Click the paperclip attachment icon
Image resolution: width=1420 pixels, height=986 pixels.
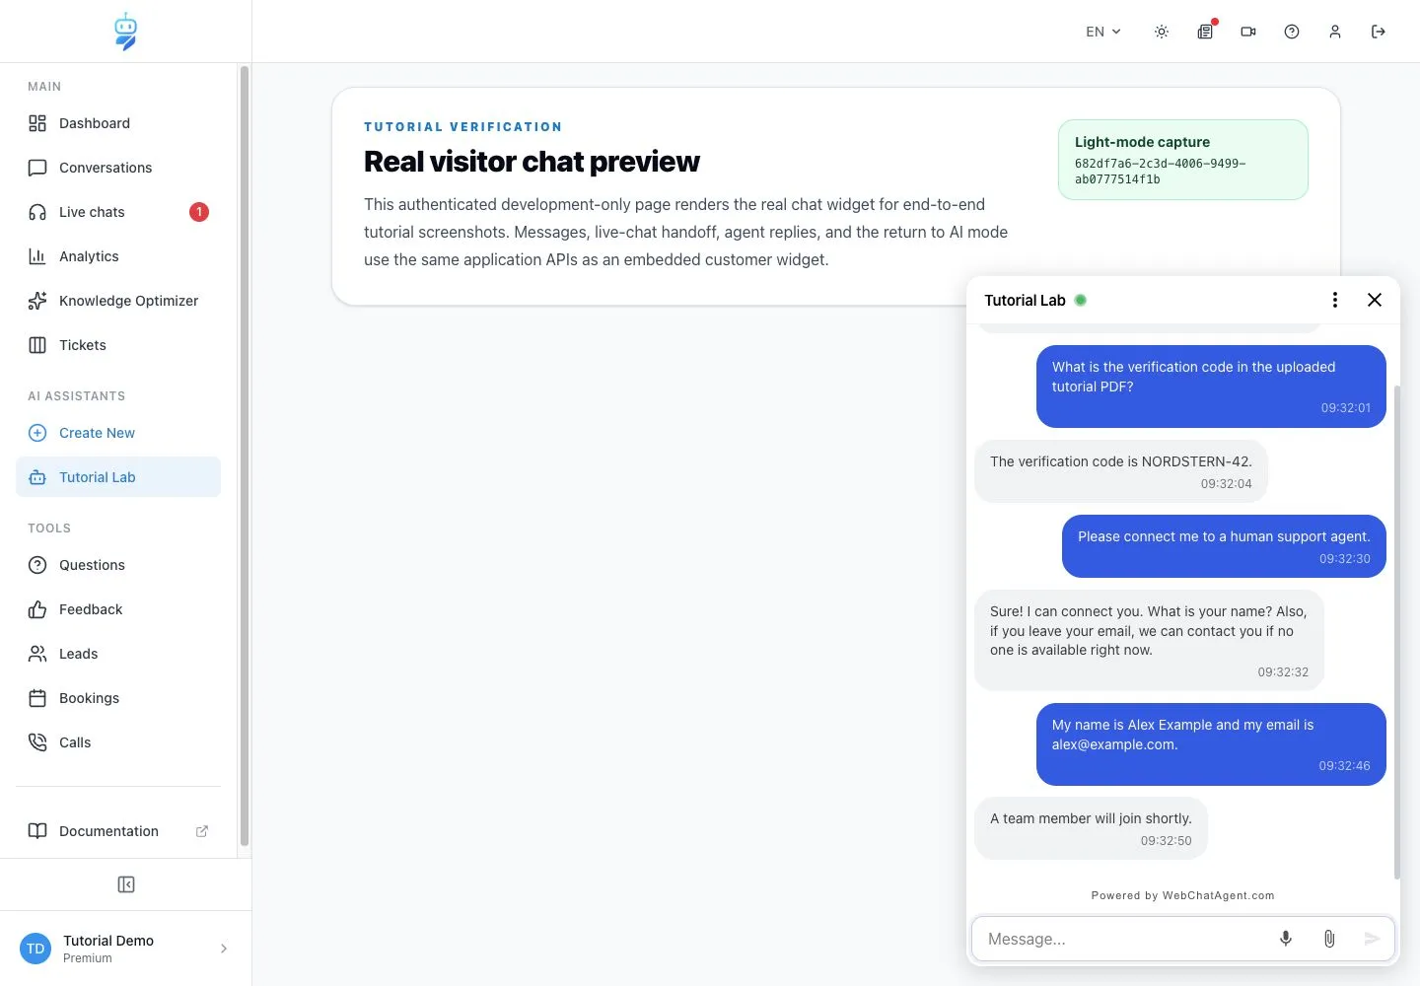tap(1329, 939)
